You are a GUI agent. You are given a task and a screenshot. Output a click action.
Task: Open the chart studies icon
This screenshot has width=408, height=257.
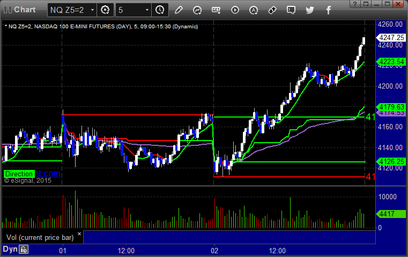[197, 10]
